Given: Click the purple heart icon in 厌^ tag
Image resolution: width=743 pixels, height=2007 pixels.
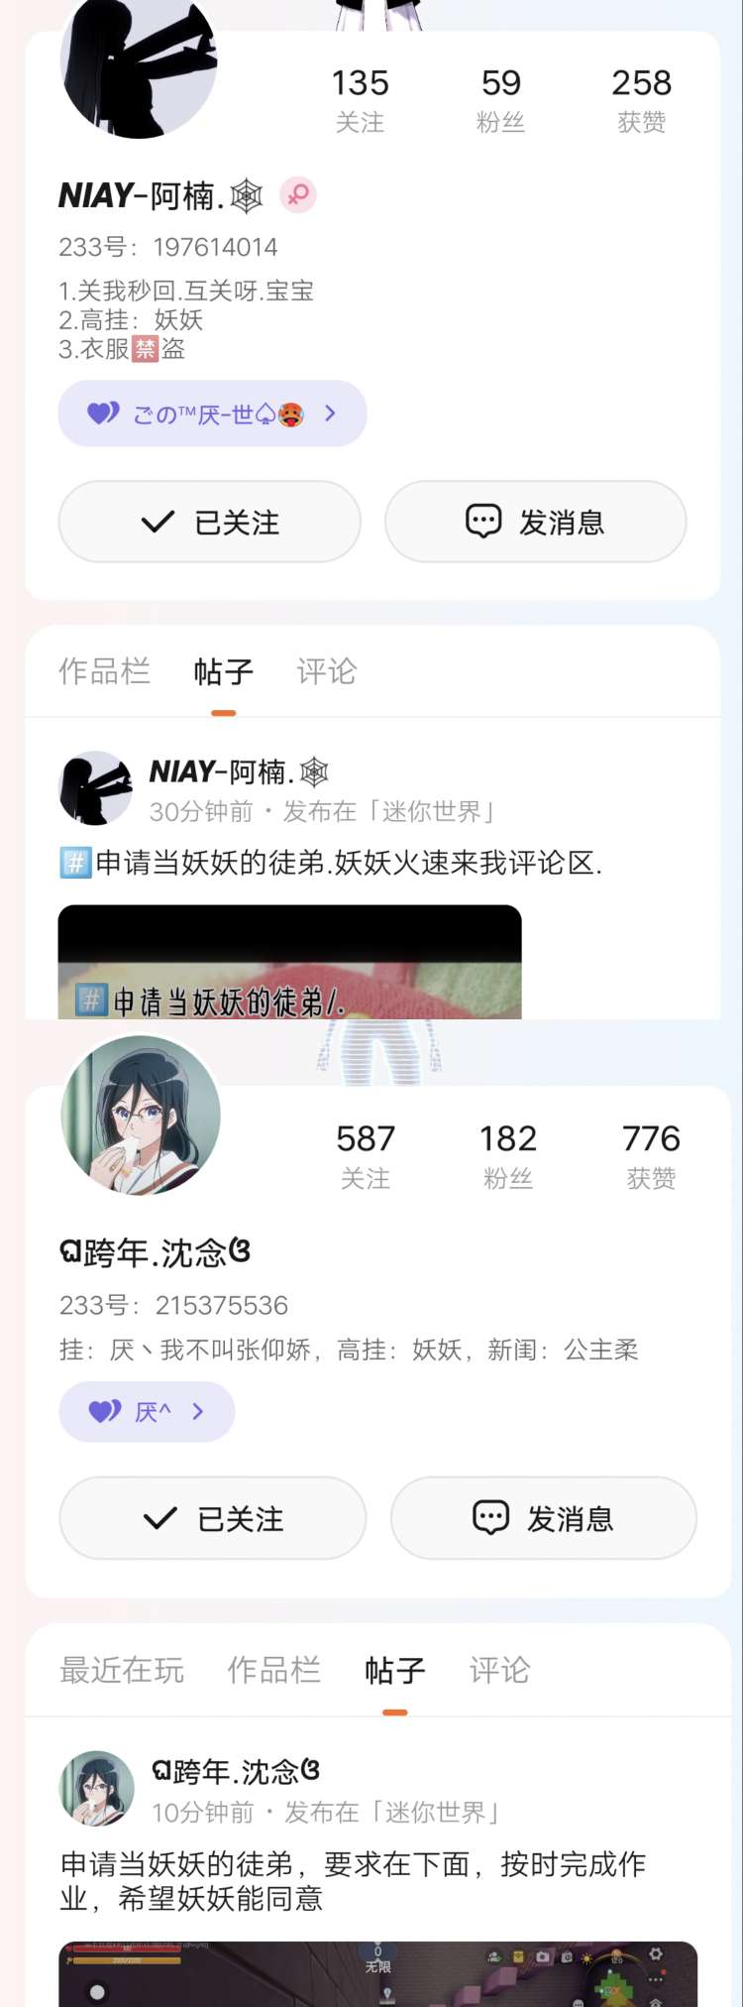Looking at the screenshot, I should pyautogui.click(x=105, y=1410).
